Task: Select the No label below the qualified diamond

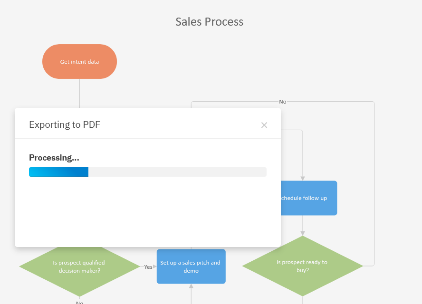Action: click(x=79, y=302)
